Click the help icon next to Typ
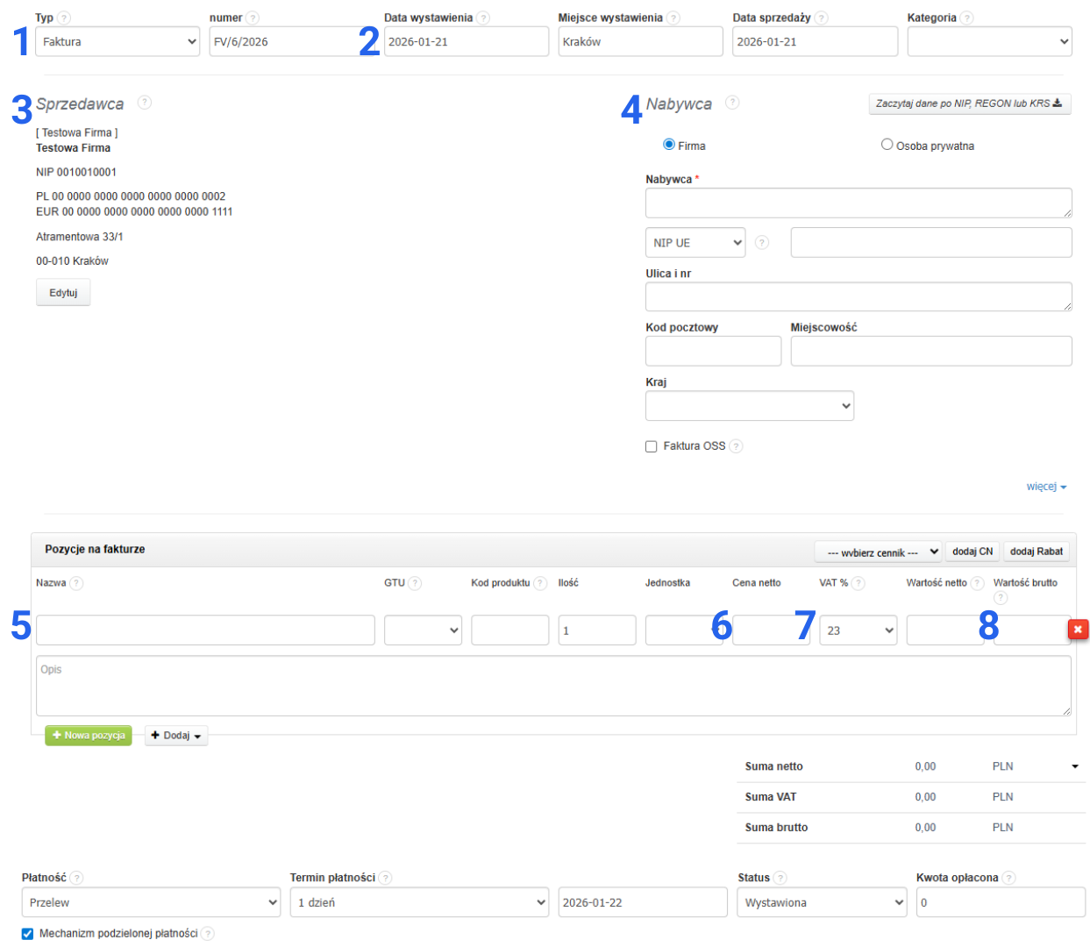Image resolution: width=1090 pixels, height=947 pixels. [64, 18]
